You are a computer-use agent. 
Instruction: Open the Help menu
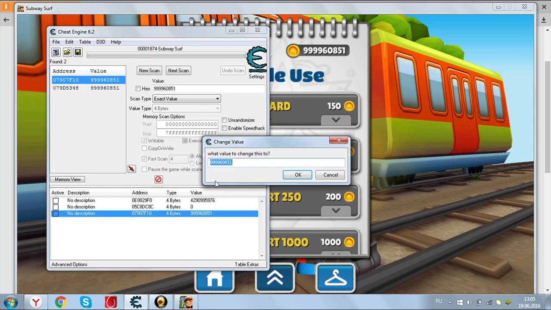pos(116,42)
